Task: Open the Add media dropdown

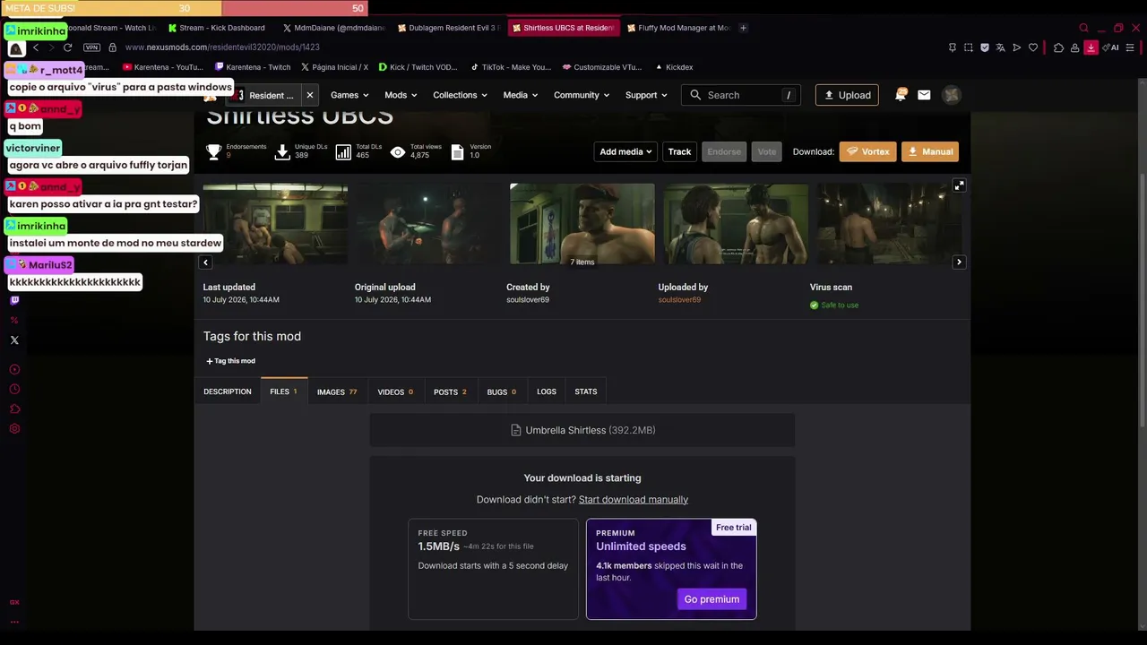Action: [626, 152]
